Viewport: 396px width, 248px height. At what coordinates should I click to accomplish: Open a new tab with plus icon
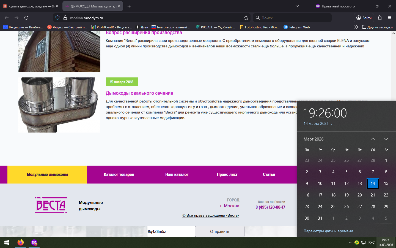point(129,6)
